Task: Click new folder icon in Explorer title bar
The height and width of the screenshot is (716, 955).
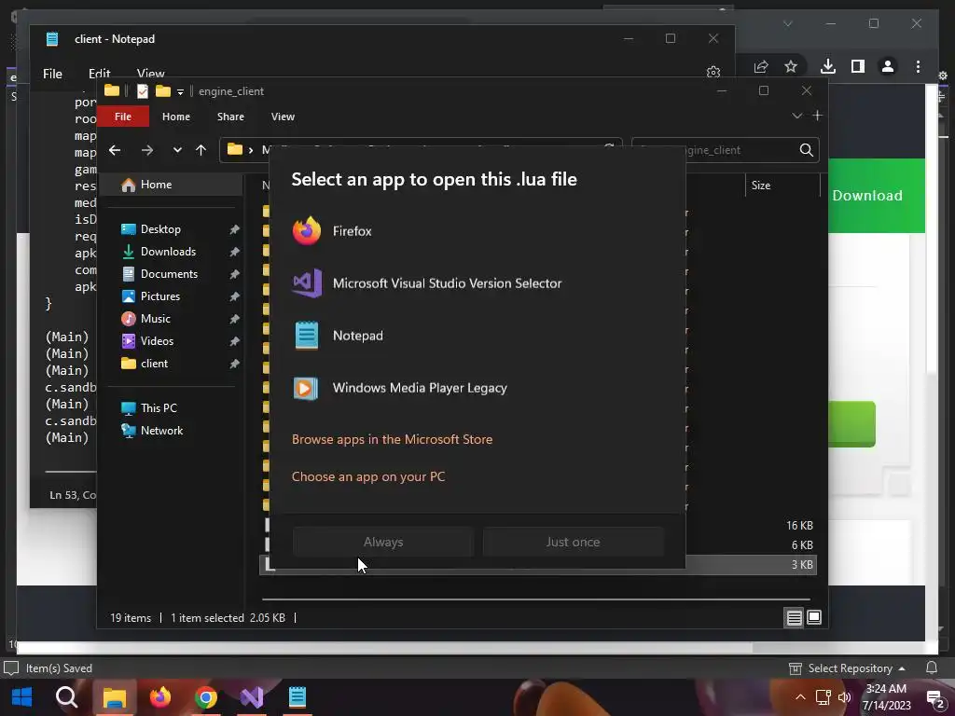Action: 162,90
